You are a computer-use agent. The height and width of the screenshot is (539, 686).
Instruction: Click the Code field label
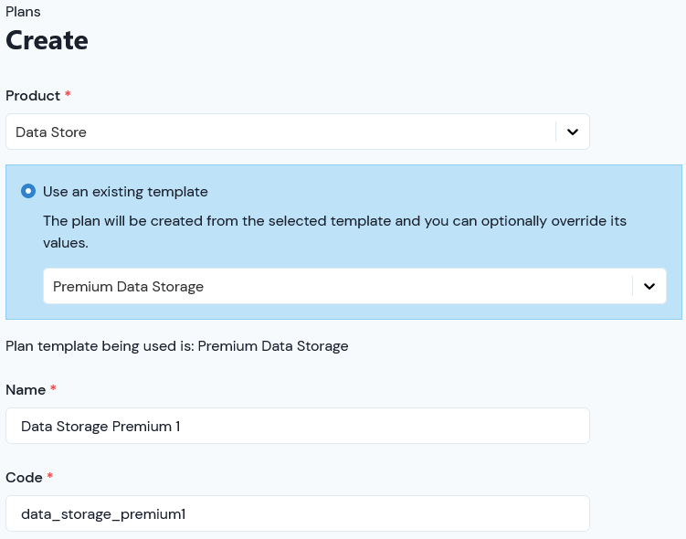pyautogui.click(x=24, y=477)
